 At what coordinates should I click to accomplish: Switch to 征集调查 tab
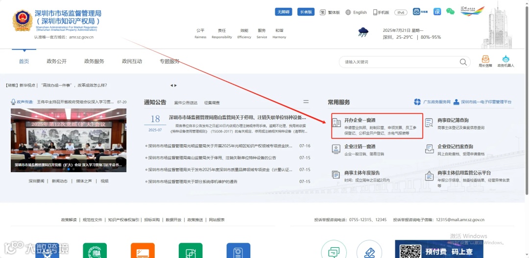(212, 103)
